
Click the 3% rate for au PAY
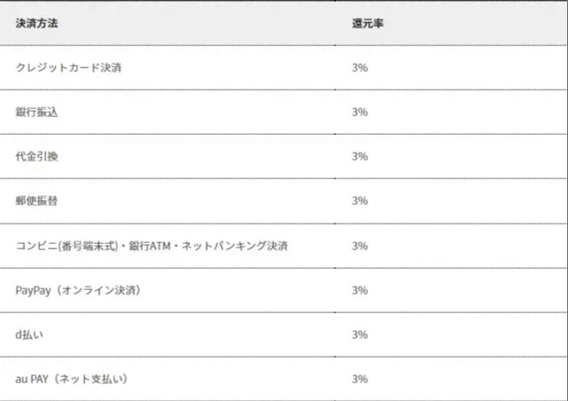(360, 379)
